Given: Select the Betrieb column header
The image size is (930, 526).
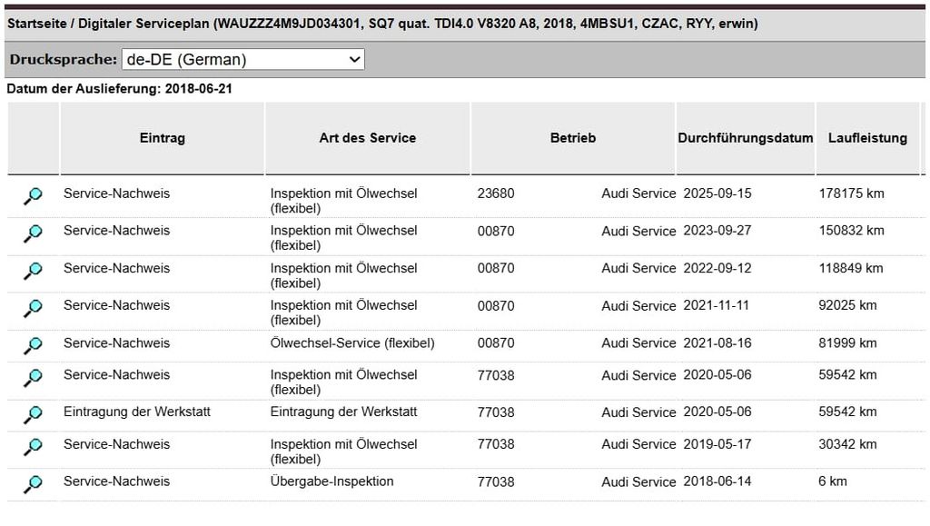Looking at the screenshot, I should [x=573, y=138].
